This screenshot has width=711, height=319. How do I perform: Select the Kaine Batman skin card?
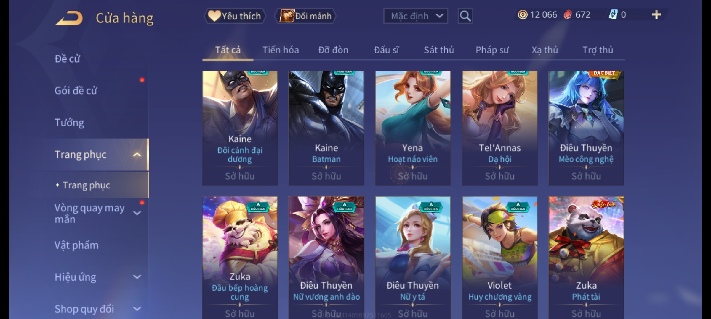(x=326, y=128)
